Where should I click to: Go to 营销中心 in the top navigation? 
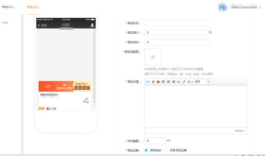pos(8,7)
